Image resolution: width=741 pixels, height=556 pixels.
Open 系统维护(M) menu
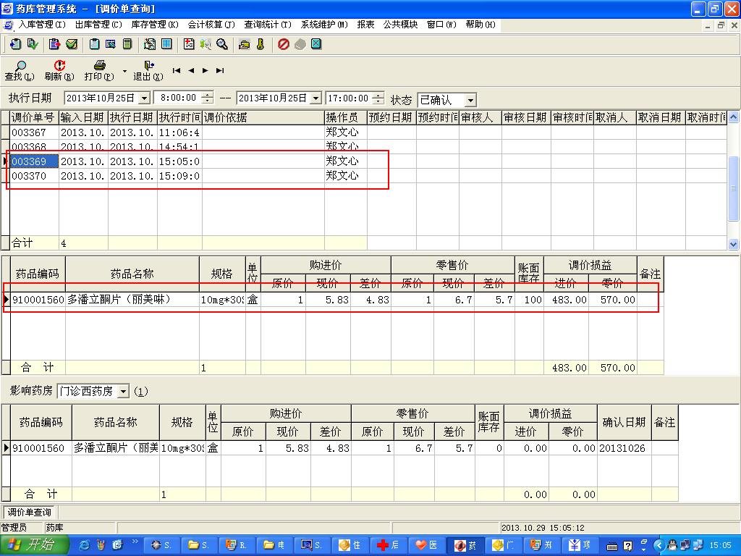point(324,25)
